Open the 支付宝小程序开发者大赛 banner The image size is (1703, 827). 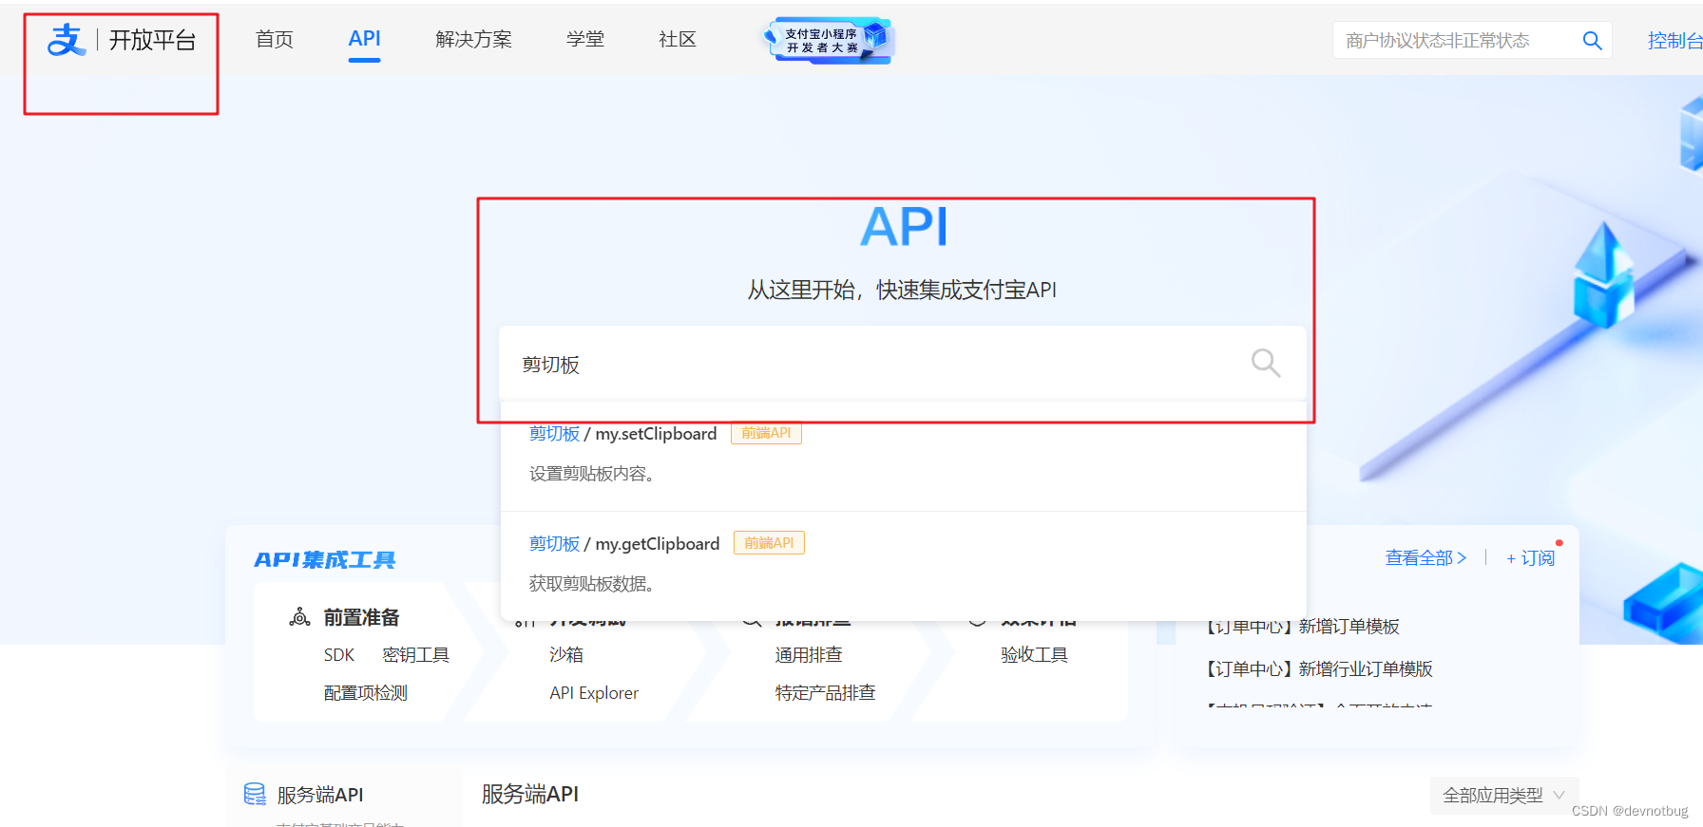(x=827, y=40)
